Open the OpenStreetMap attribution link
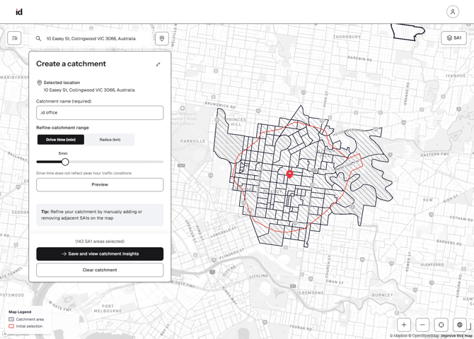The width and height of the screenshot is (474, 339). [423, 335]
